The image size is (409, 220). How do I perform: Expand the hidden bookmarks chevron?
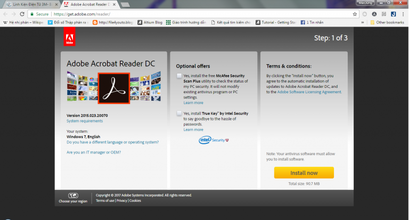point(363,22)
